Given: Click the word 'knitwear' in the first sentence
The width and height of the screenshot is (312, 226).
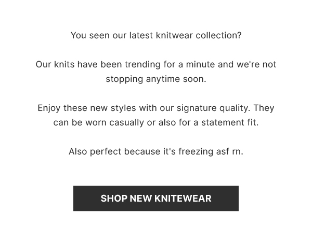Looking at the screenshot, I should pyautogui.click(x=174, y=36).
